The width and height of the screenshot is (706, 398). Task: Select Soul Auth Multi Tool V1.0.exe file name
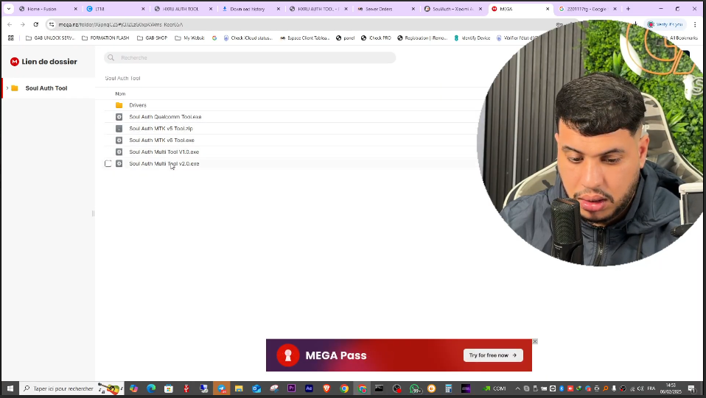tap(164, 152)
